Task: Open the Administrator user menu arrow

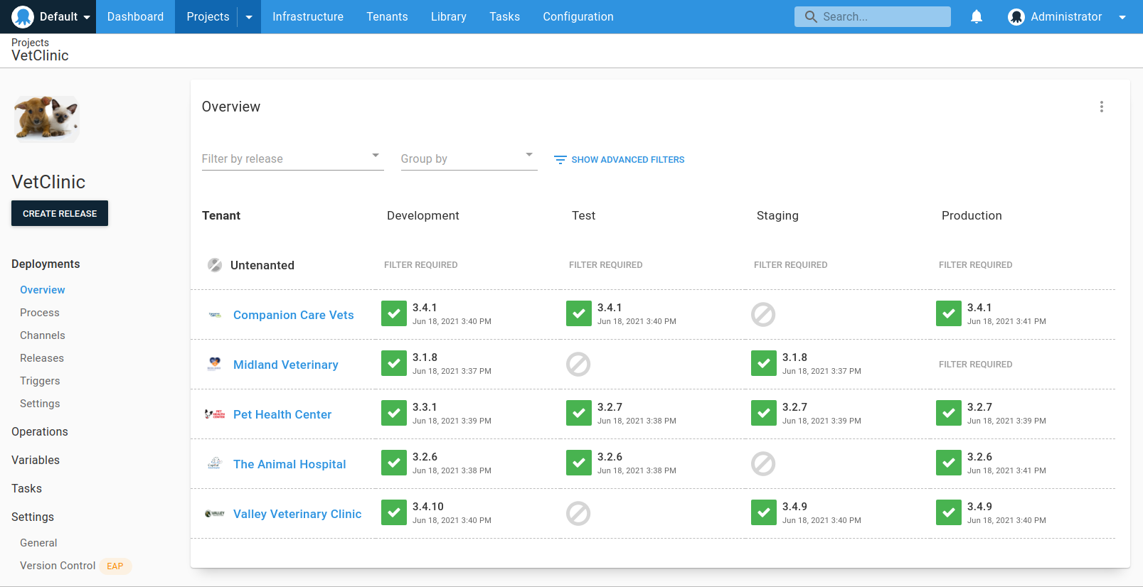Action: (x=1122, y=17)
